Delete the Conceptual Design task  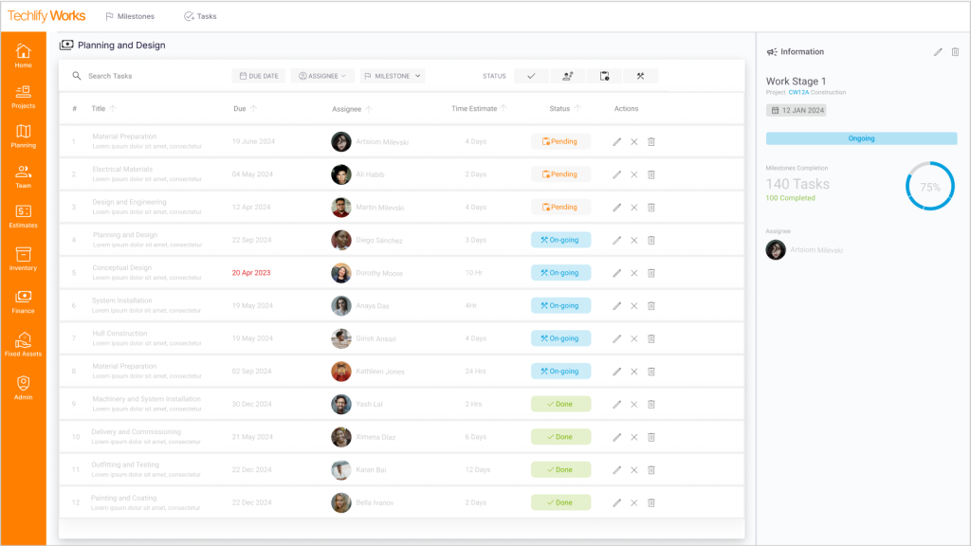pos(651,273)
